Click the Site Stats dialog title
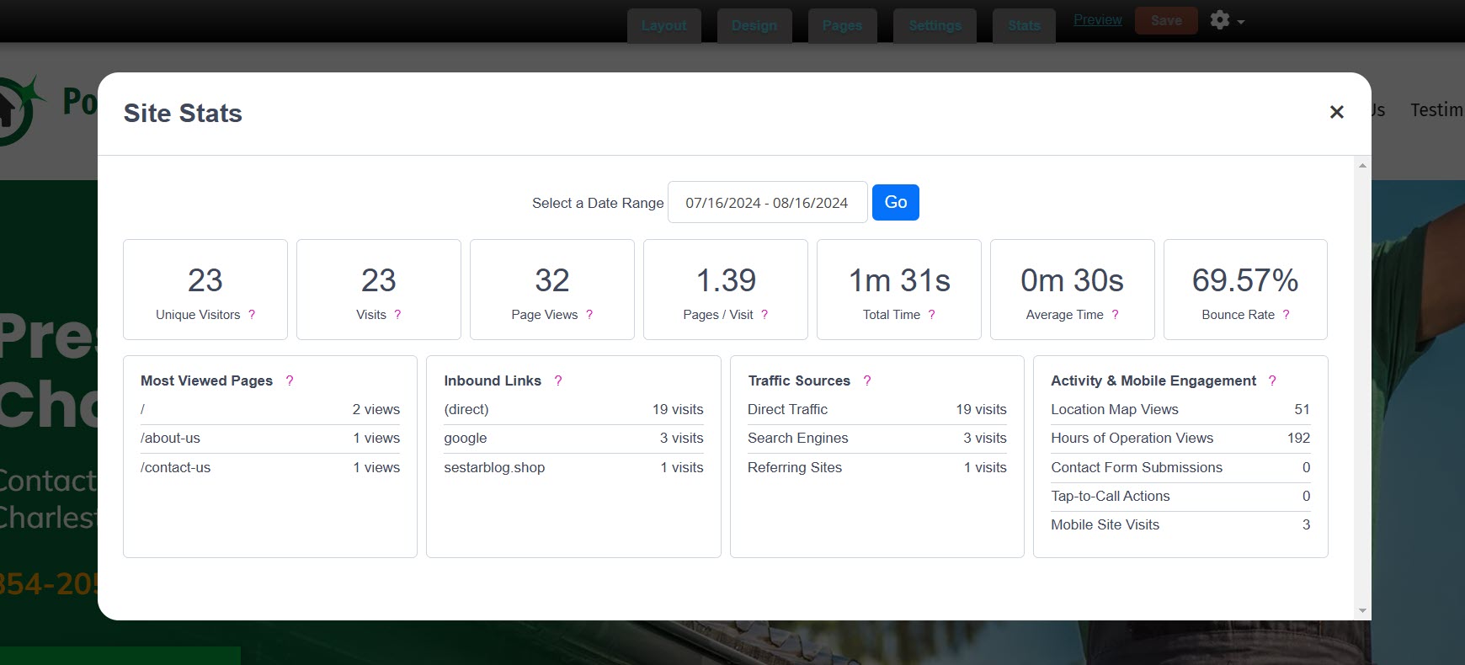 183,113
